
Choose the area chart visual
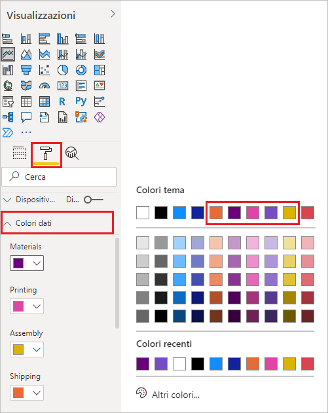(x=26, y=54)
